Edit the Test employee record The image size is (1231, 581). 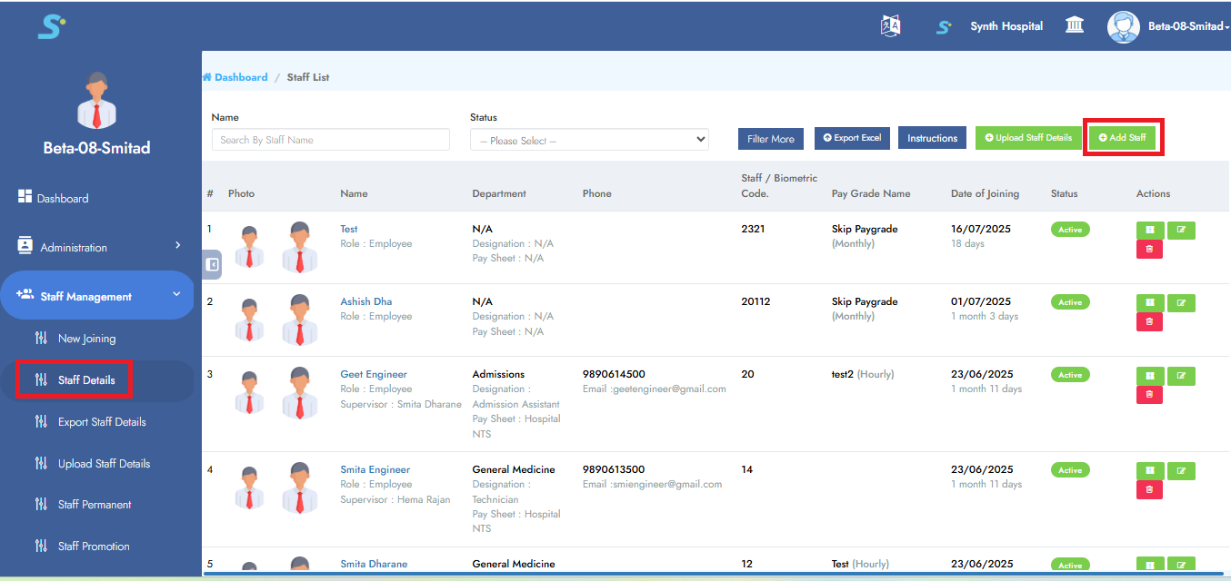[x=1181, y=231]
